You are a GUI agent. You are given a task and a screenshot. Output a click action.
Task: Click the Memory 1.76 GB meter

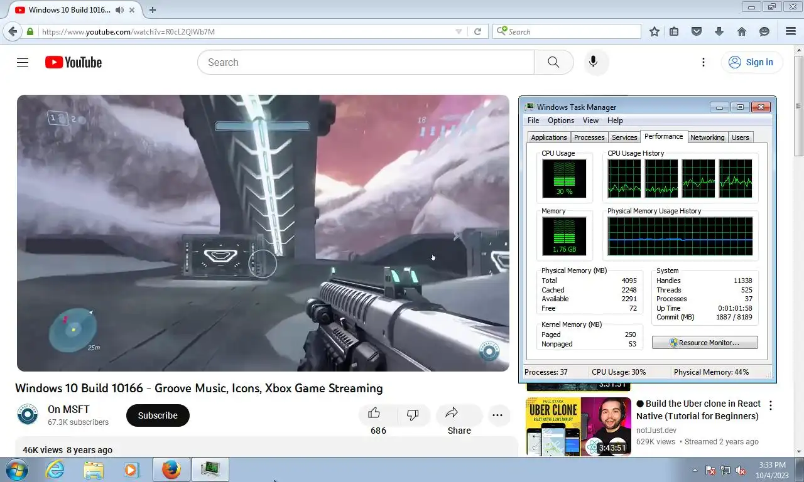[564, 236]
